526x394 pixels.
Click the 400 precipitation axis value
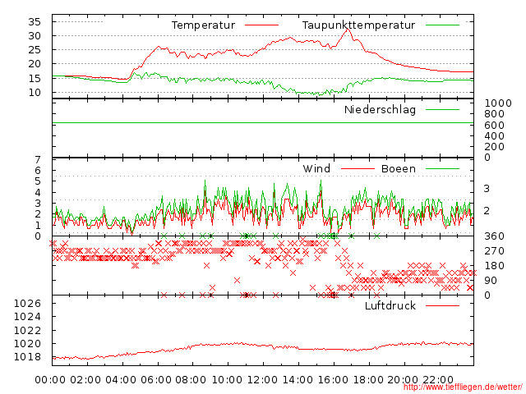tap(495, 136)
